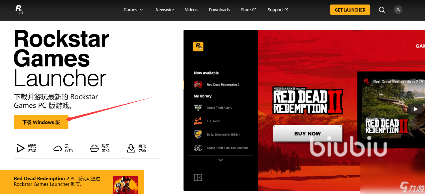This screenshot has width=425, height=194.
Task: Click the yellow Rockstar launcher logo
Action: [x=198, y=47]
